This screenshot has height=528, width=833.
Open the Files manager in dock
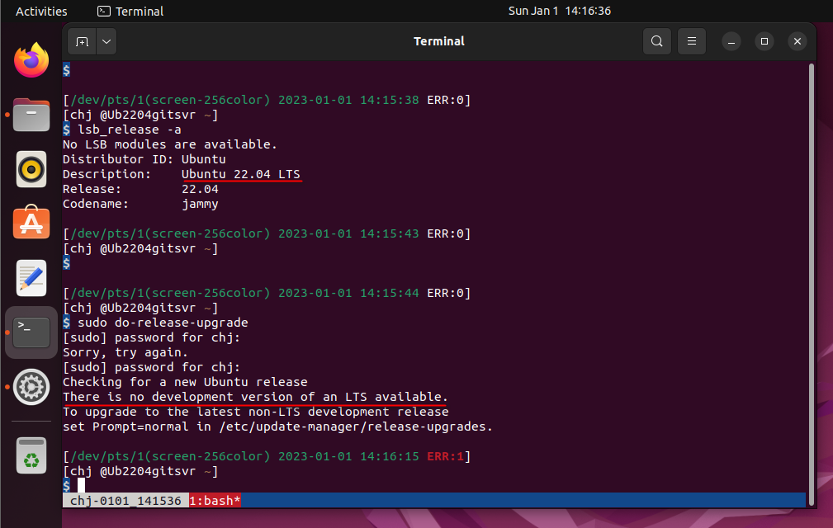31,115
